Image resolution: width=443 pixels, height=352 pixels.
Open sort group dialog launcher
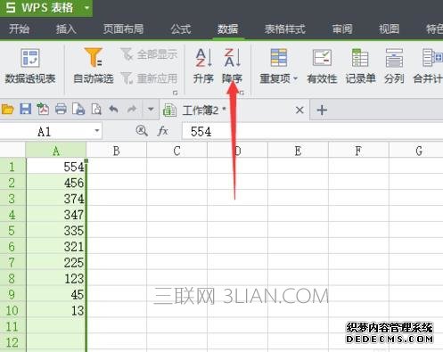(x=242, y=93)
